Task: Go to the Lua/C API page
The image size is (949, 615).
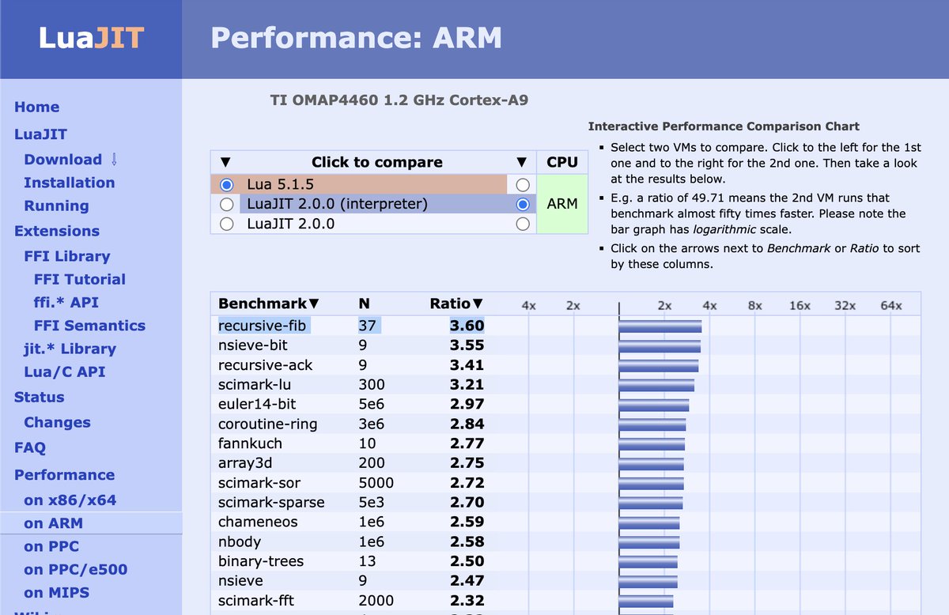Action: point(64,372)
